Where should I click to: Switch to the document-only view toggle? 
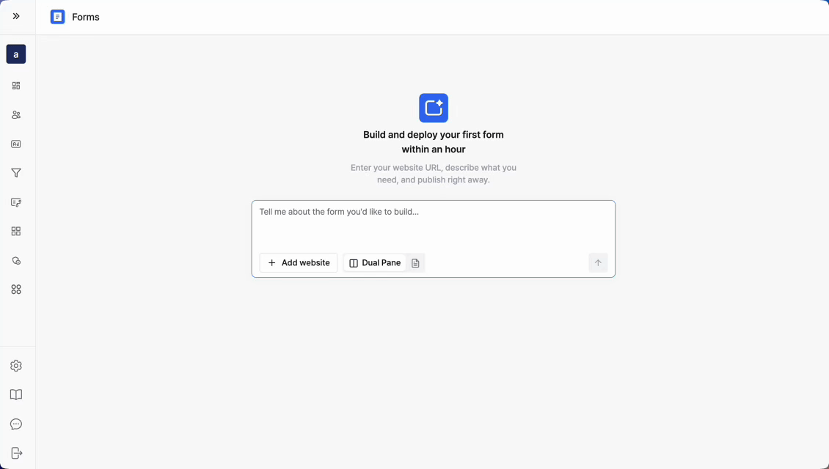click(x=415, y=263)
